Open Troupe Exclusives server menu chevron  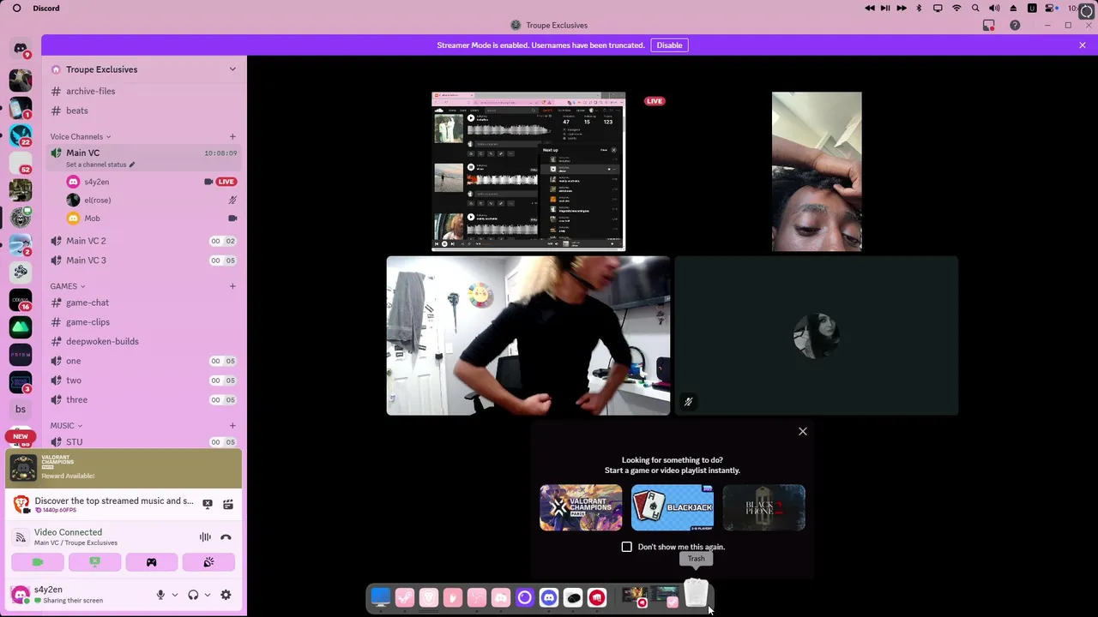232,69
